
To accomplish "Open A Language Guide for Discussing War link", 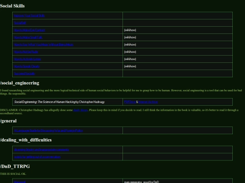I will pos(49,131).
